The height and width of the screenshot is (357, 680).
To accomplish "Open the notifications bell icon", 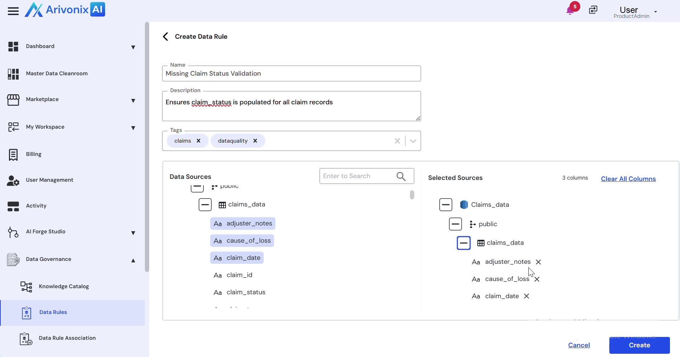I will click(570, 10).
